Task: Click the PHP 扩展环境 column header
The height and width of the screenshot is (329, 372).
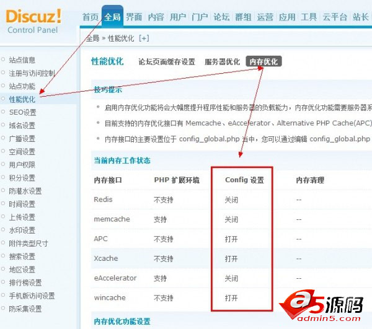Action: [177, 180]
